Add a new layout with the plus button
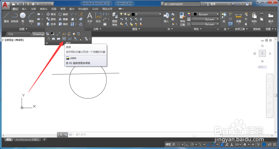This screenshot has width=279, height=149. coord(44,139)
